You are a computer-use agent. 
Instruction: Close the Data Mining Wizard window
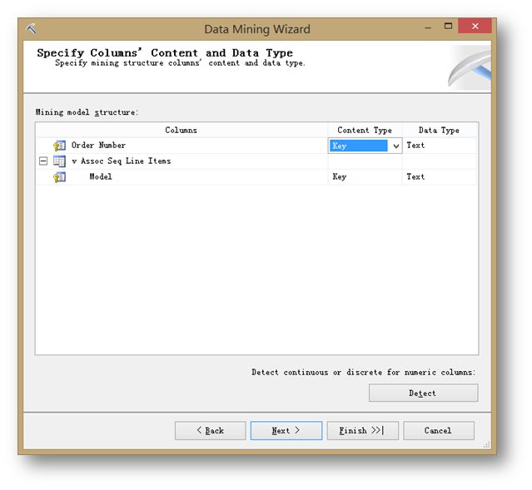pos(475,26)
